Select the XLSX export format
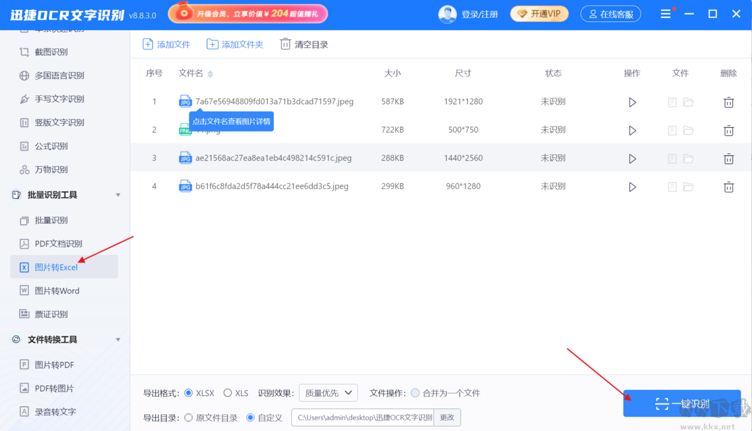752x431 pixels. click(189, 393)
